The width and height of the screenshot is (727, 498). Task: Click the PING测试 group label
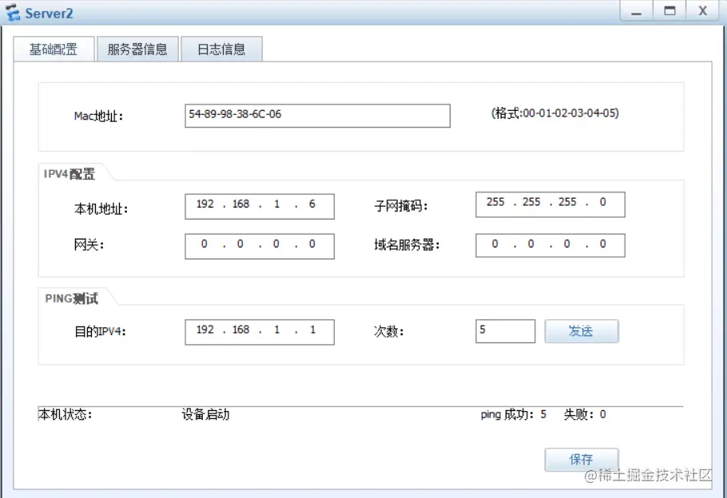[x=71, y=298]
